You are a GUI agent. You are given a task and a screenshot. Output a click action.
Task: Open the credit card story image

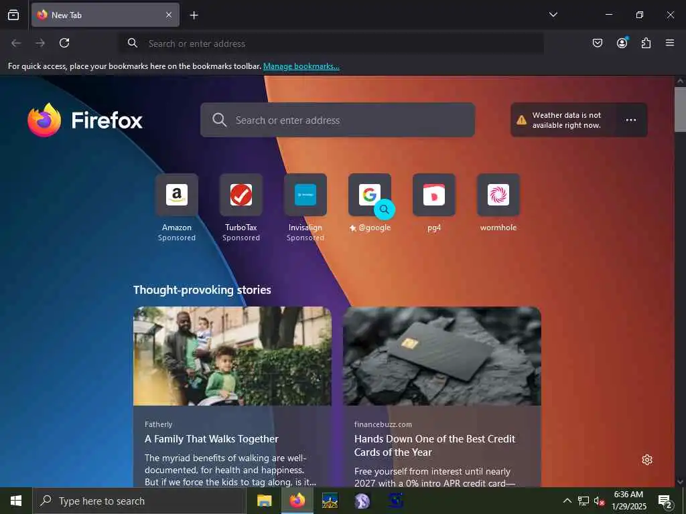pyautogui.click(x=442, y=356)
